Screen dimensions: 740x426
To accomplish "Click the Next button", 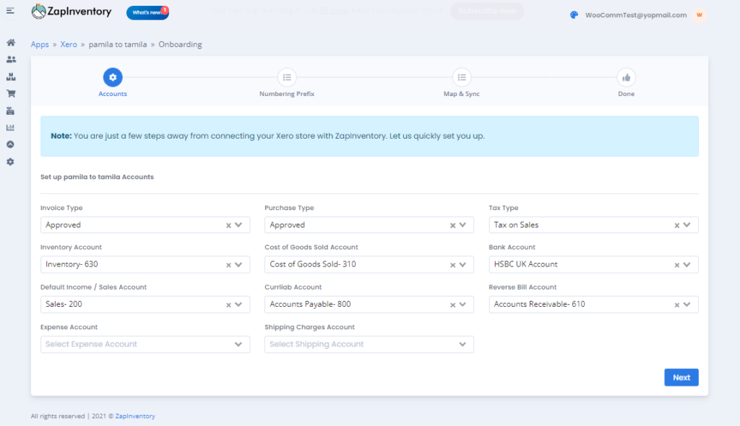I will [x=681, y=377].
